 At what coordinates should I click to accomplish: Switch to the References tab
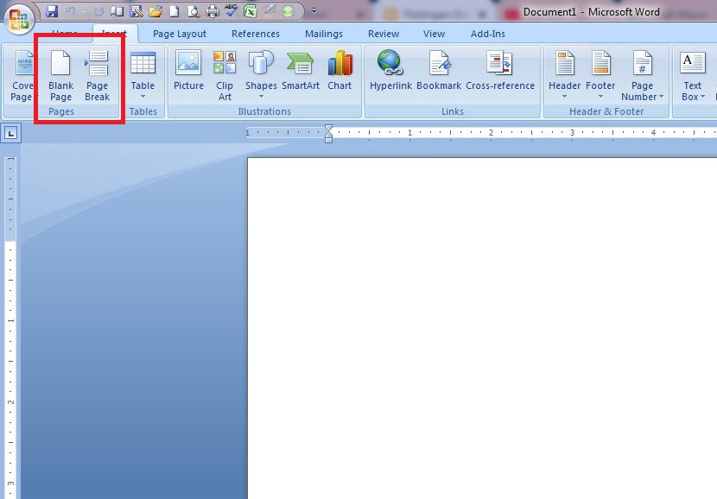click(255, 34)
